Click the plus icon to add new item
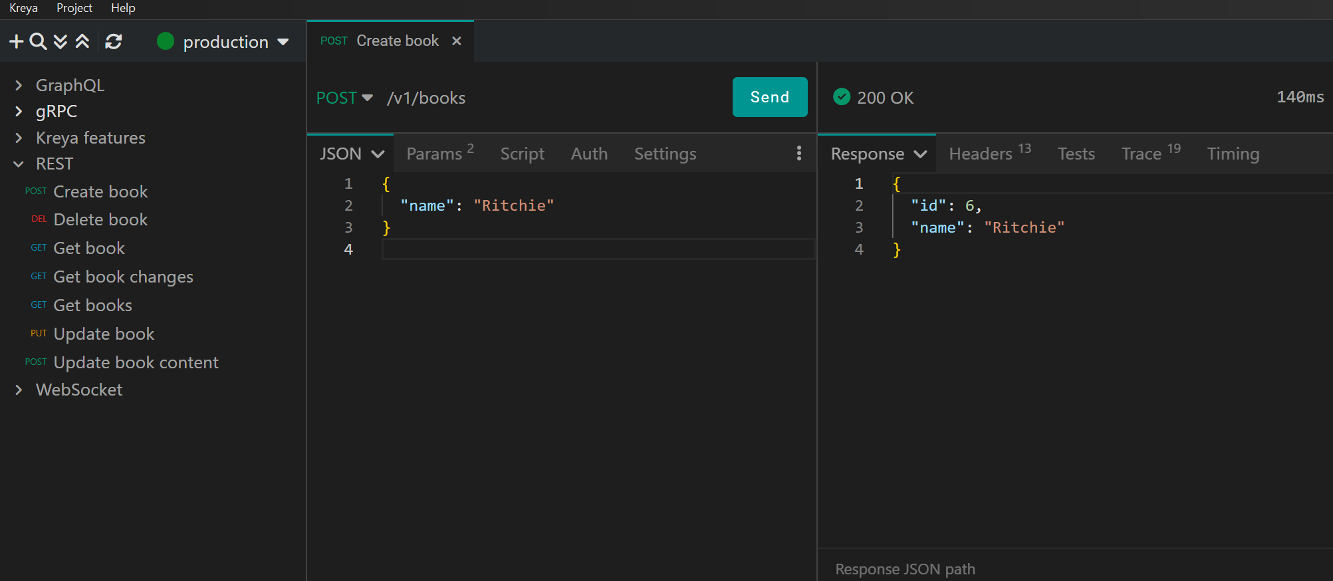The height and width of the screenshot is (581, 1333). 16,42
